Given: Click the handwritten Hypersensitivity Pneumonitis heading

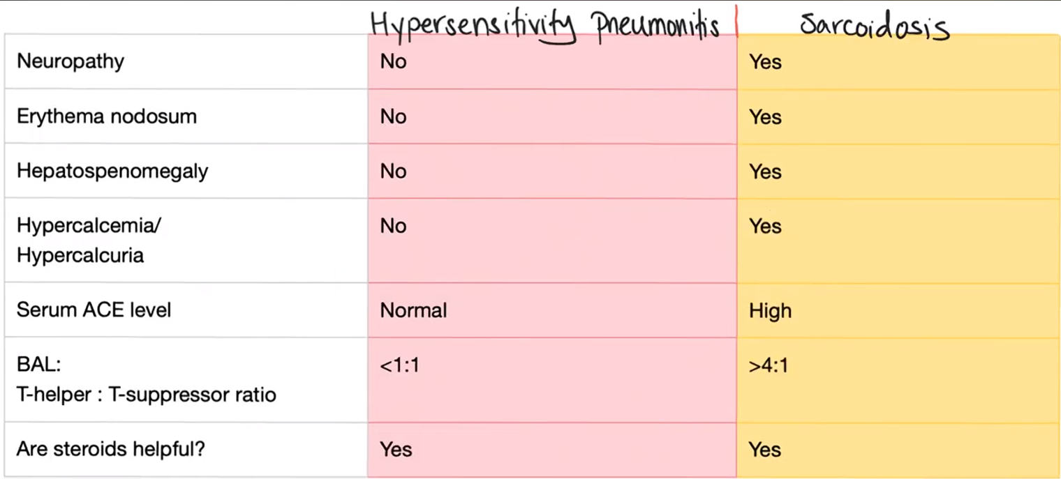Looking at the screenshot, I should (x=545, y=26).
